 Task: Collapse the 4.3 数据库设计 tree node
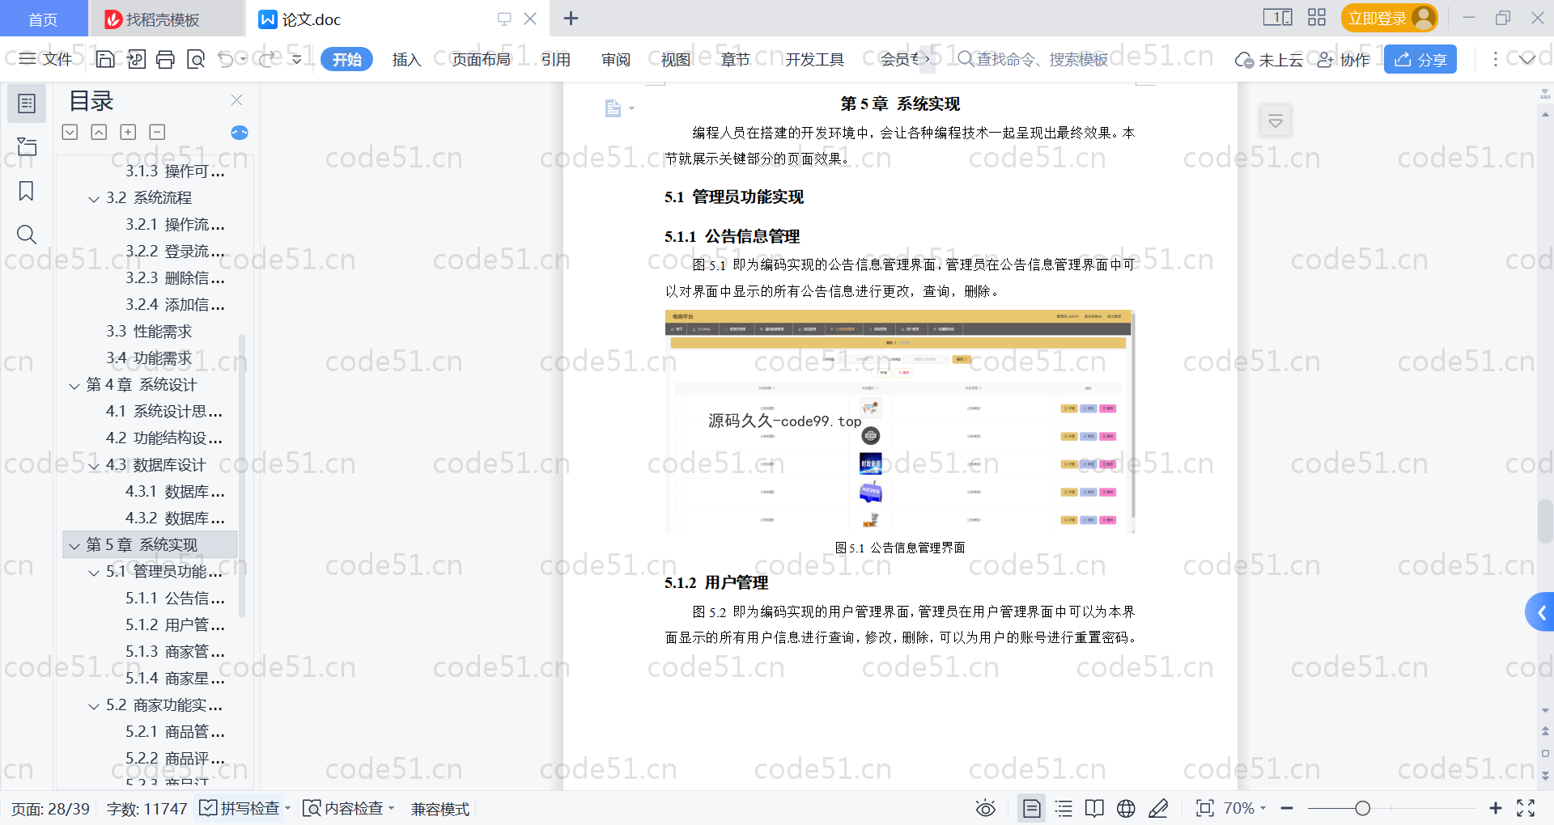(94, 466)
